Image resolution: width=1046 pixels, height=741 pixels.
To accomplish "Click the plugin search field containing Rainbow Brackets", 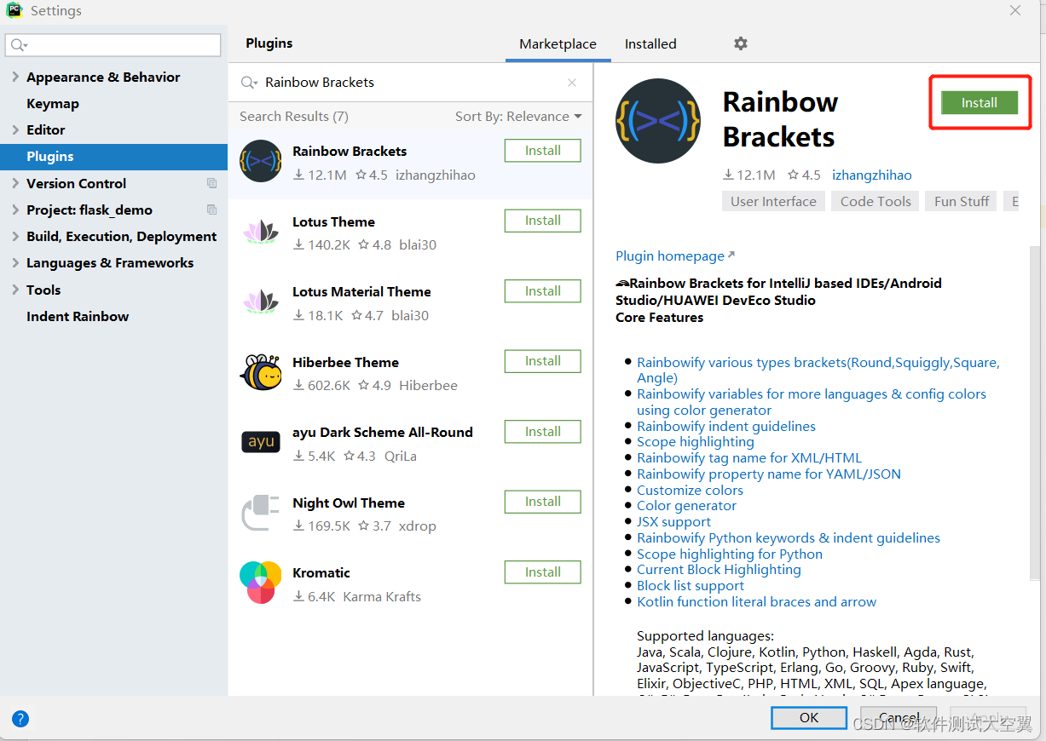I will click(x=410, y=83).
